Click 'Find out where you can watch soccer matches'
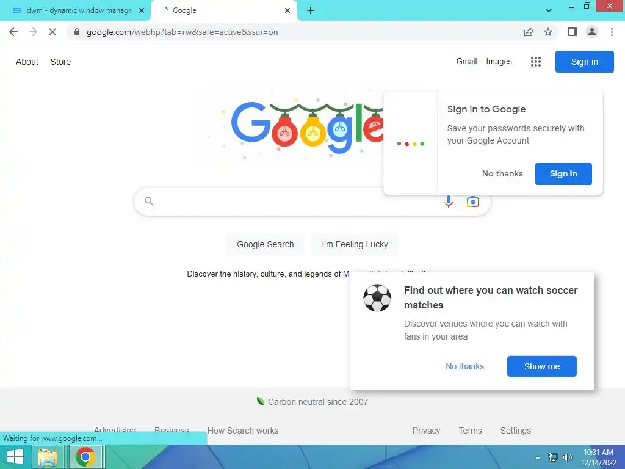The height and width of the screenshot is (469, 625). (491, 297)
